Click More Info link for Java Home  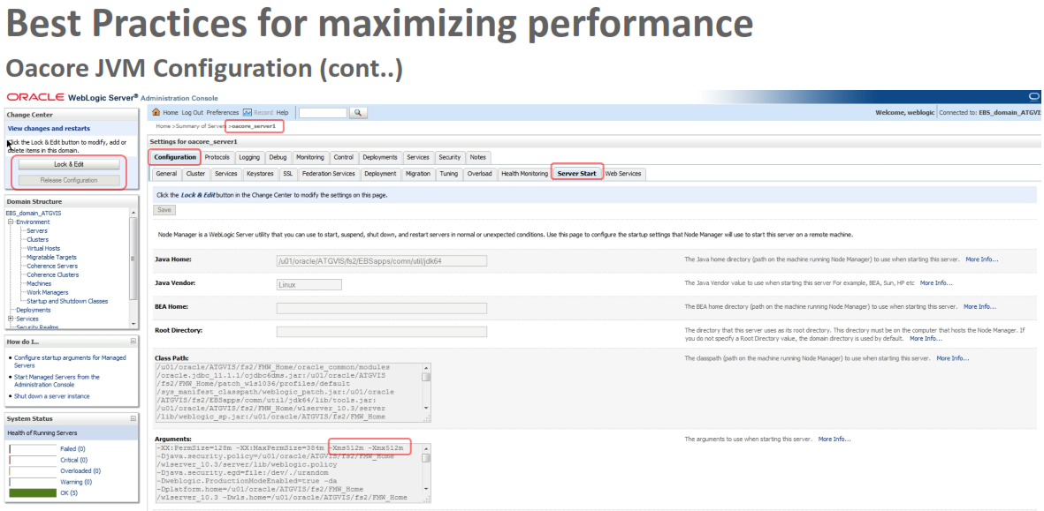[982, 259]
